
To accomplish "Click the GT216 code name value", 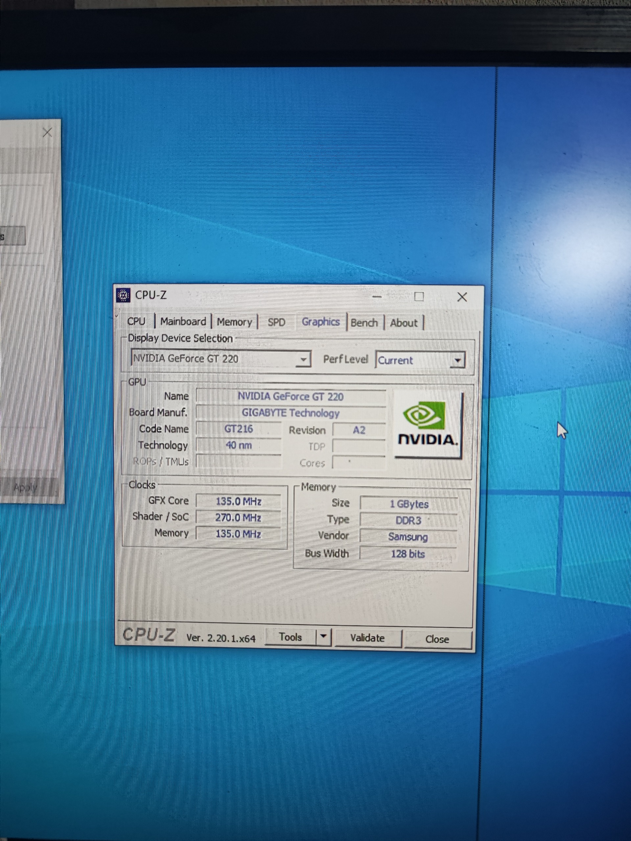I will 239,429.
